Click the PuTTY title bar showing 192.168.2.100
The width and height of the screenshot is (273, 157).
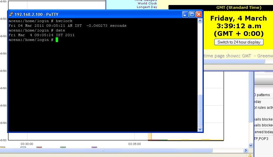pos(88,14)
